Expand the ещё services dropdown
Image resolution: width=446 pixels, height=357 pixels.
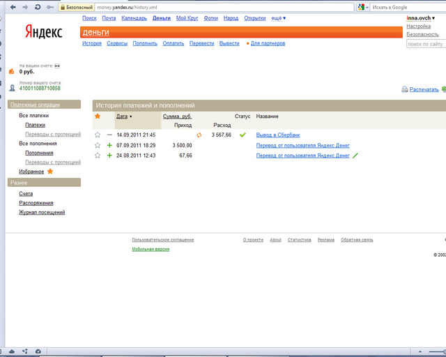[279, 18]
